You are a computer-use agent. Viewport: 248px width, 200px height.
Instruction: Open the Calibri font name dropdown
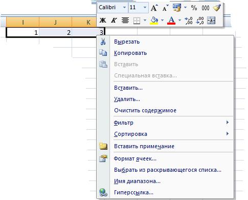coord(124,8)
